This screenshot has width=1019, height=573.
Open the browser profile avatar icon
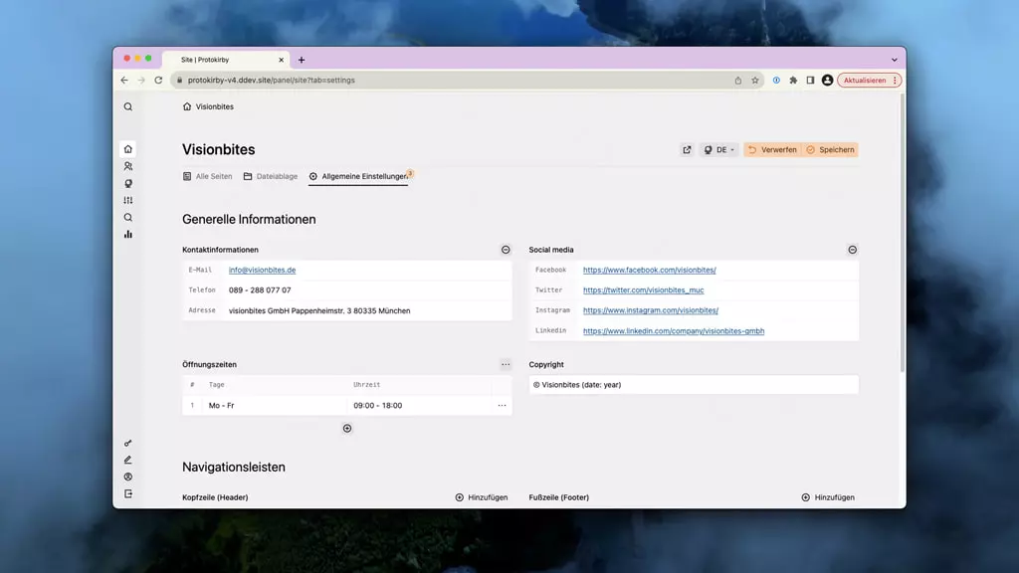tap(827, 81)
